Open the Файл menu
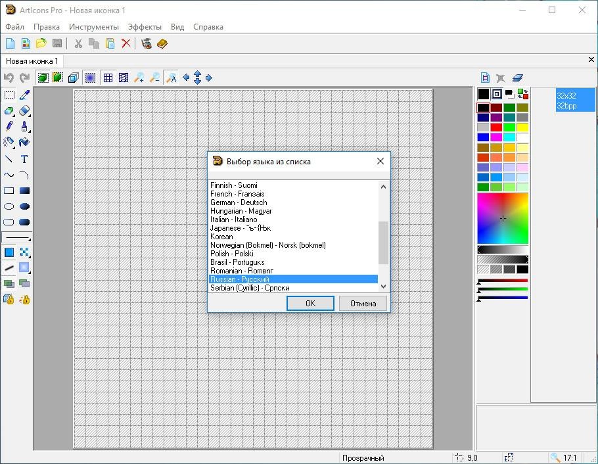This screenshot has width=598, height=464. pyautogui.click(x=15, y=27)
